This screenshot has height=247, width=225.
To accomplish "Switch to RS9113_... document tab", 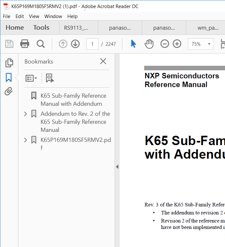I will tap(79, 28).
